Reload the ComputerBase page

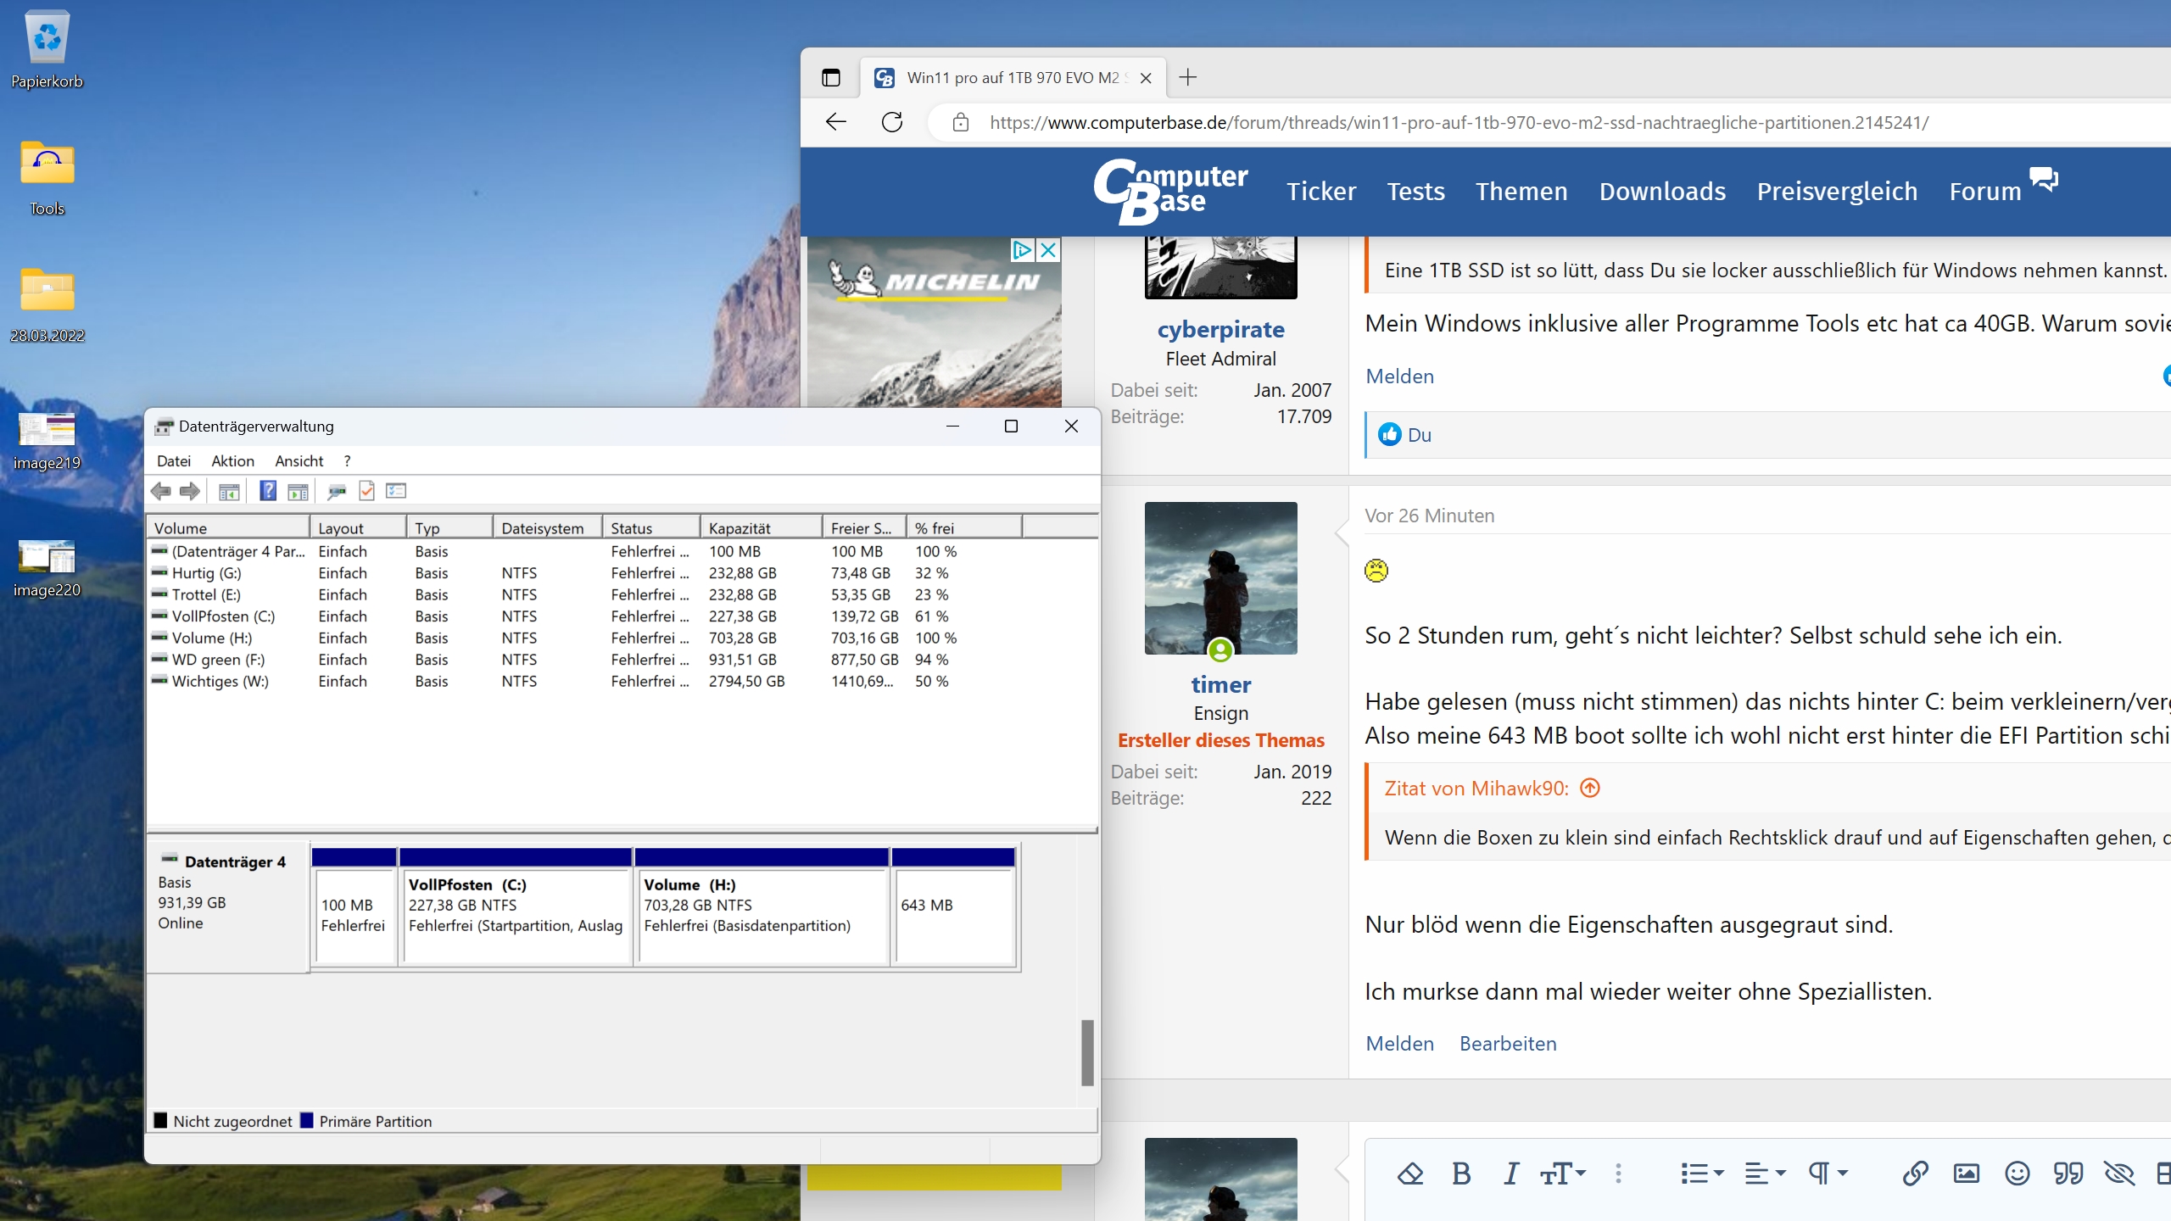coord(892,122)
